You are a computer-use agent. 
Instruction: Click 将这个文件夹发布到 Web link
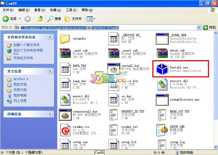pos(28,52)
